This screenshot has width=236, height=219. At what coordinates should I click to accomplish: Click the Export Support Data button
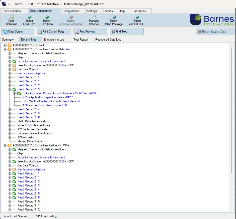pos(215,32)
